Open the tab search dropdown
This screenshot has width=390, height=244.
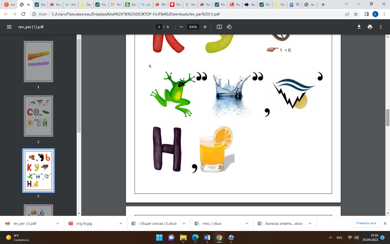(x=346, y=4)
